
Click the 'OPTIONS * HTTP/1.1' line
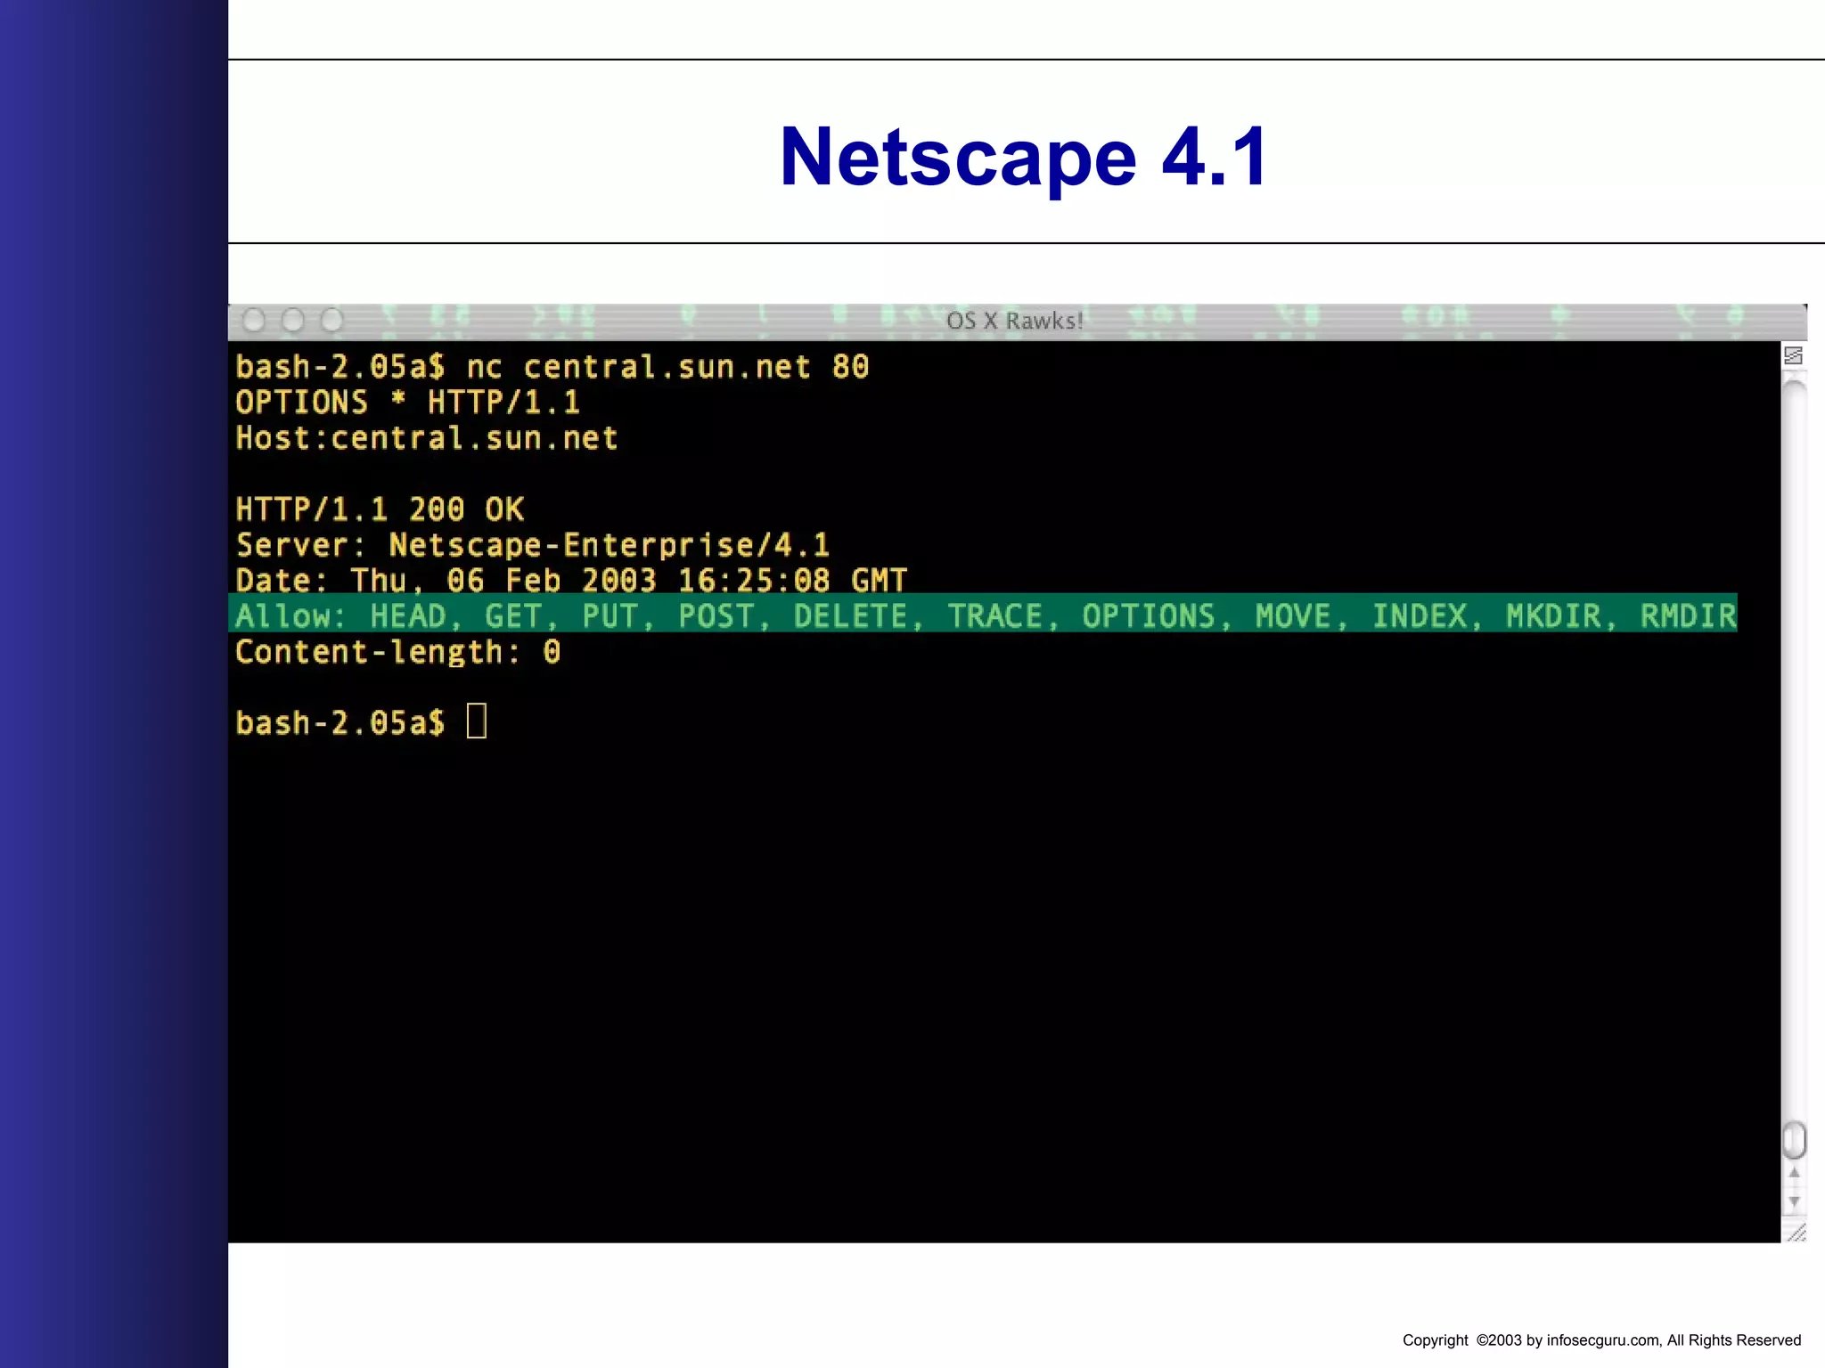tap(408, 403)
